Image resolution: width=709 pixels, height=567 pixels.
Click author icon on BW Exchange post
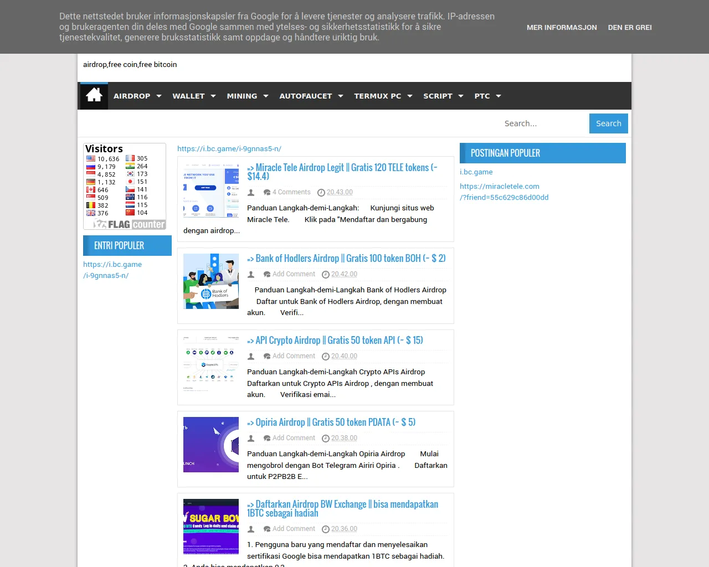pyautogui.click(x=251, y=529)
